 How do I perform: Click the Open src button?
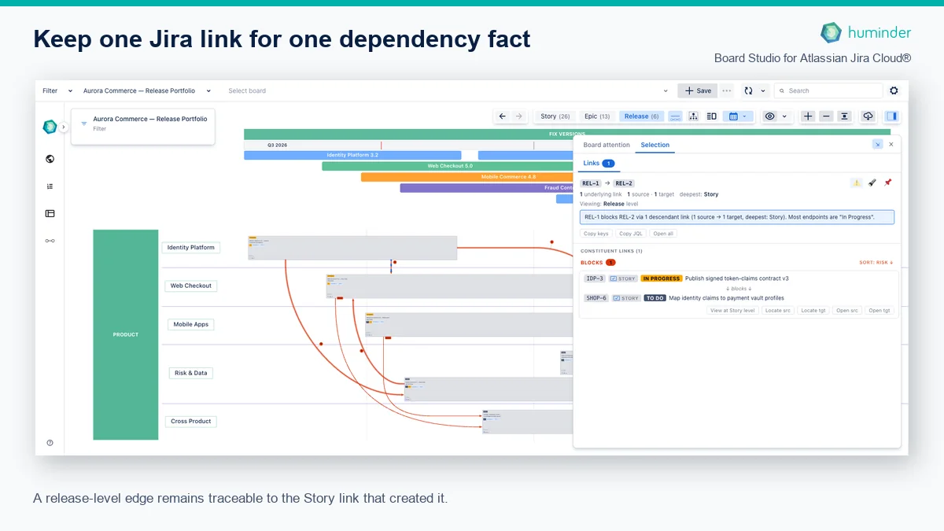tap(847, 311)
